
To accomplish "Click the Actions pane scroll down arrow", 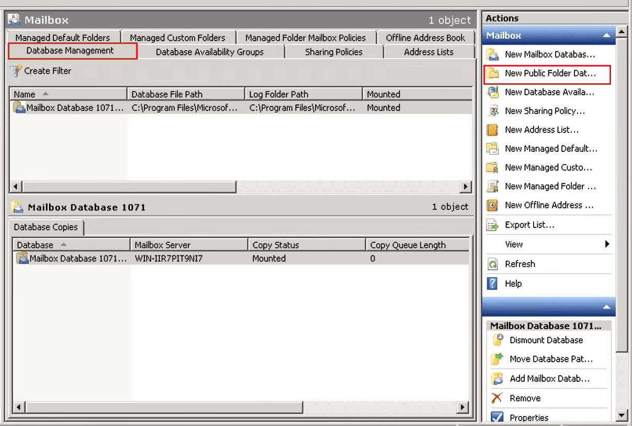I will coord(622,416).
